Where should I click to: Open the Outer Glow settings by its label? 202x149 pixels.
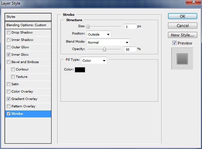pyautogui.click(x=20, y=47)
